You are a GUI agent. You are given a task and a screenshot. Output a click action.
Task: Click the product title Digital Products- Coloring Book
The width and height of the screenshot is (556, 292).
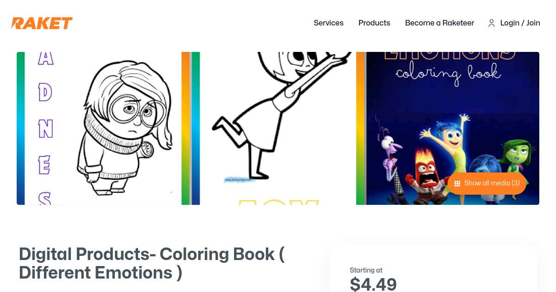click(152, 263)
